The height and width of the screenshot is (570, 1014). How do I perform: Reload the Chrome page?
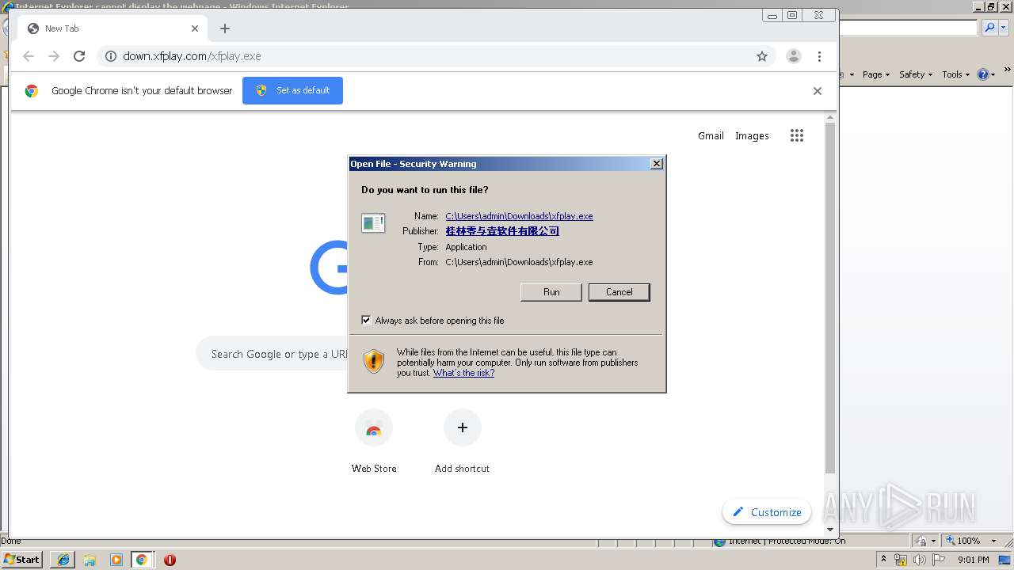point(79,56)
